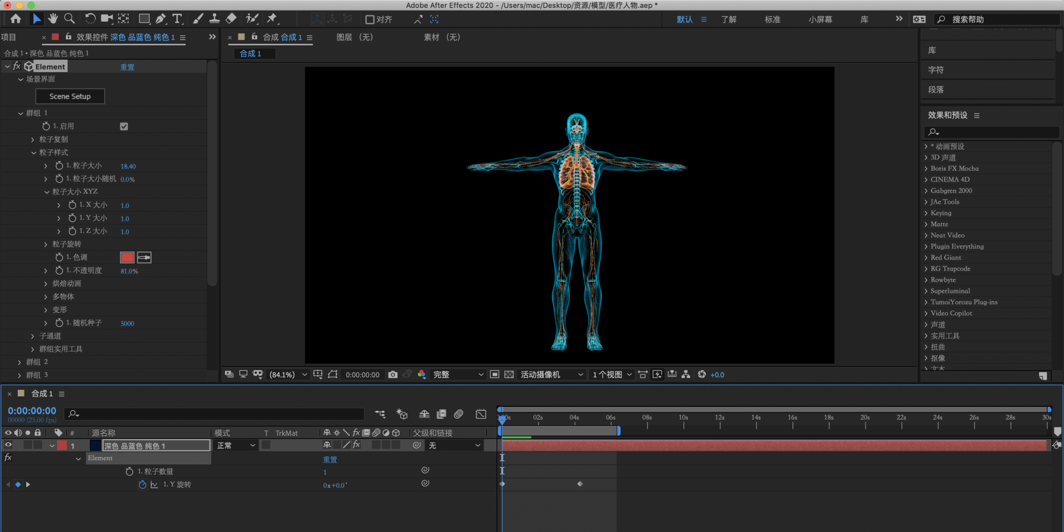The height and width of the screenshot is (532, 1064).
Task: Click the region of interest icon
Action: tap(495, 375)
